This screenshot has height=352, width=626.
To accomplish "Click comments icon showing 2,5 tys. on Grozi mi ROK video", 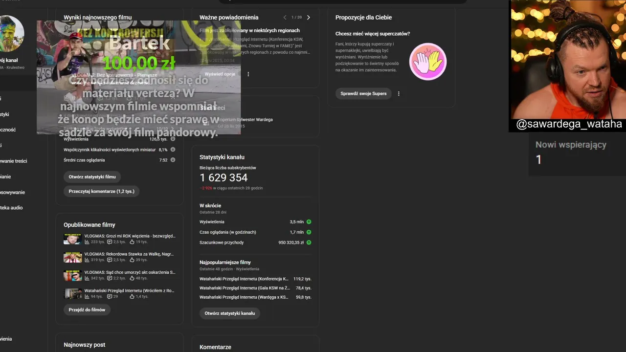I will point(110,242).
